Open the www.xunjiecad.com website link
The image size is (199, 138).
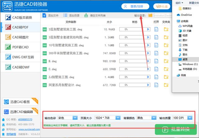pyautogui.click(x=29, y=129)
